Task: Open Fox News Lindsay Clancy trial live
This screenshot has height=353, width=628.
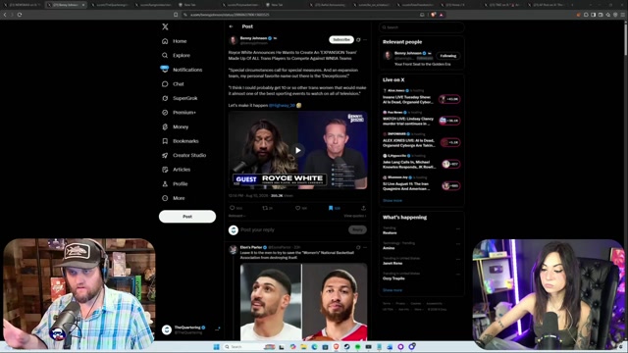Action: (x=421, y=119)
